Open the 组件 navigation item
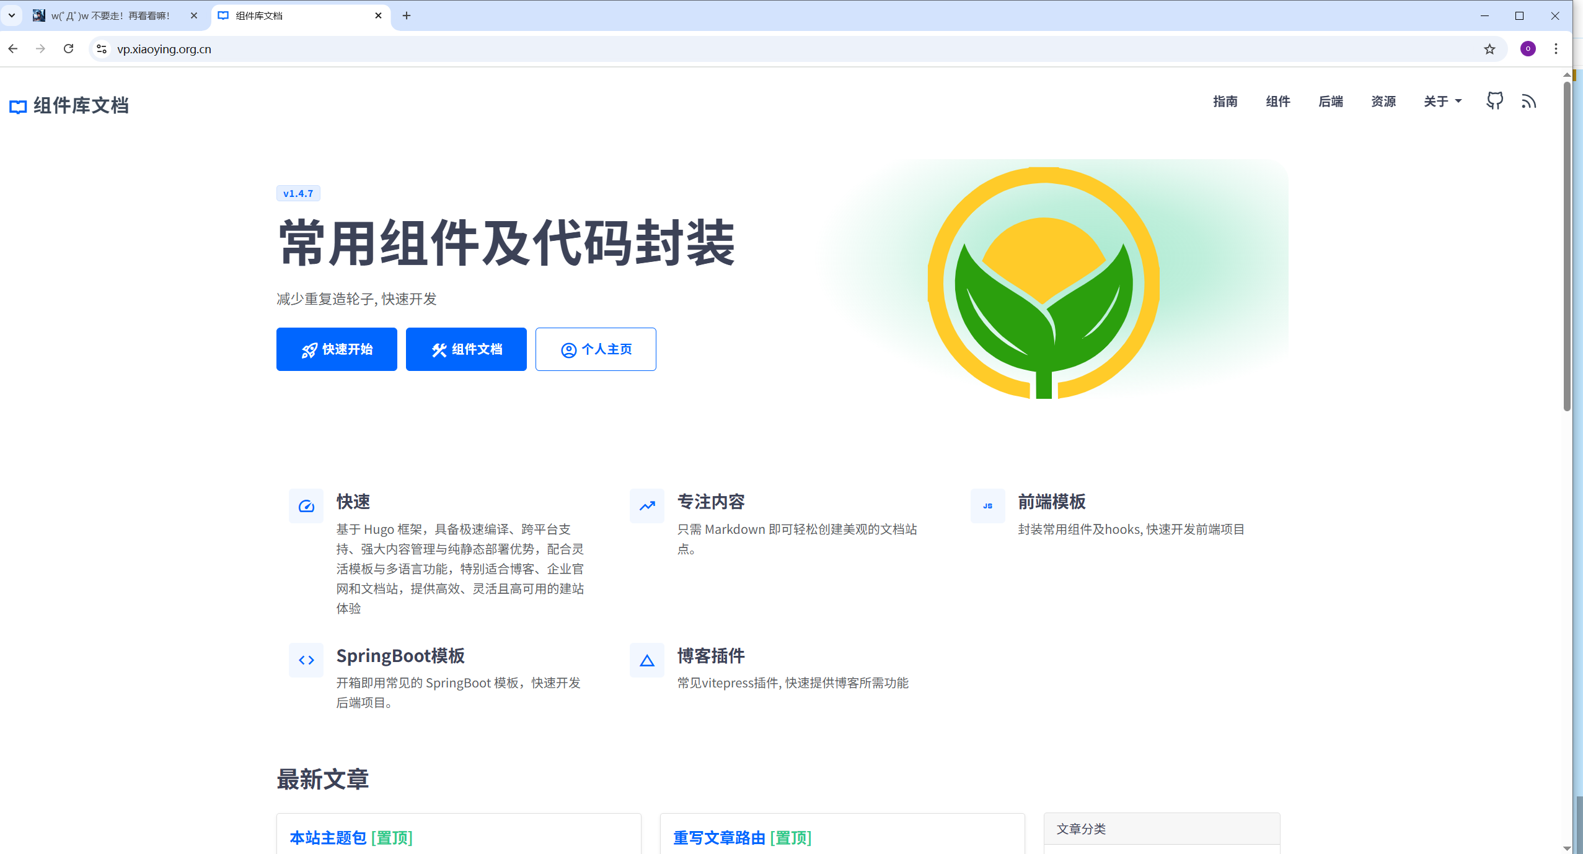The height and width of the screenshot is (854, 1583). [1277, 102]
